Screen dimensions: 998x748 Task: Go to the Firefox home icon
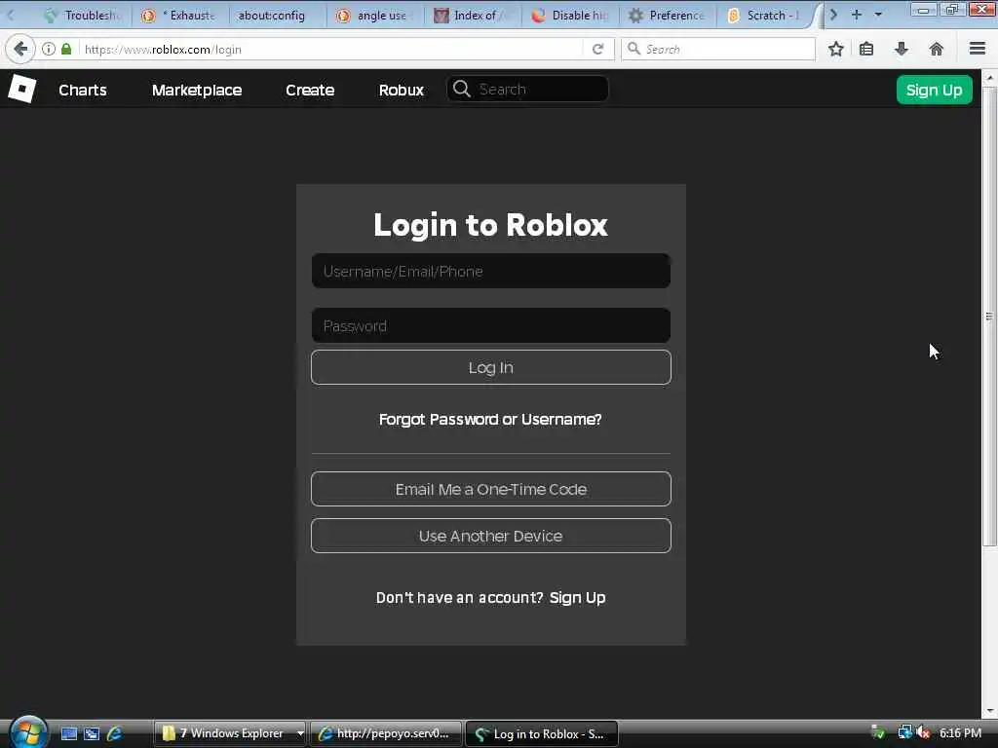coord(937,49)
